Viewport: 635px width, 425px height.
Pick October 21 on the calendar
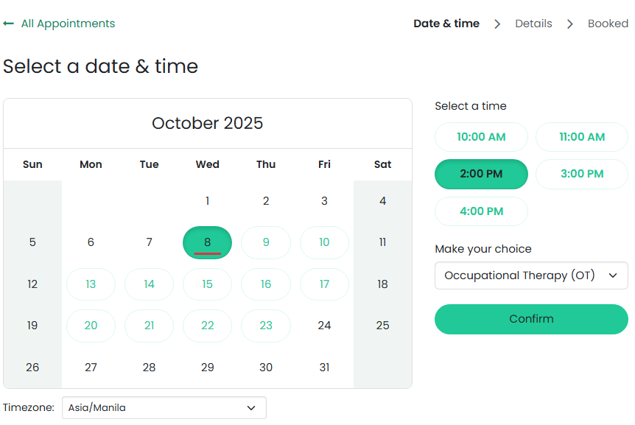click(x=149, y=326)
